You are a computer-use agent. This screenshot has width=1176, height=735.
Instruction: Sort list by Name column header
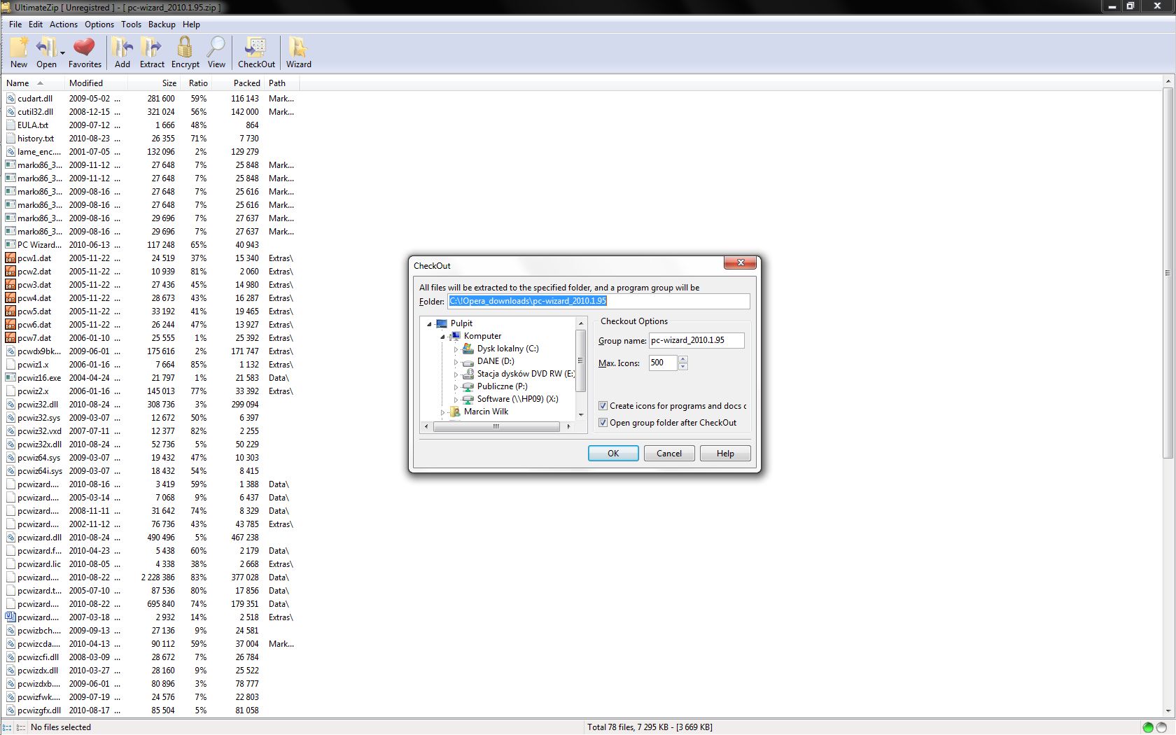tap(33, 83)
